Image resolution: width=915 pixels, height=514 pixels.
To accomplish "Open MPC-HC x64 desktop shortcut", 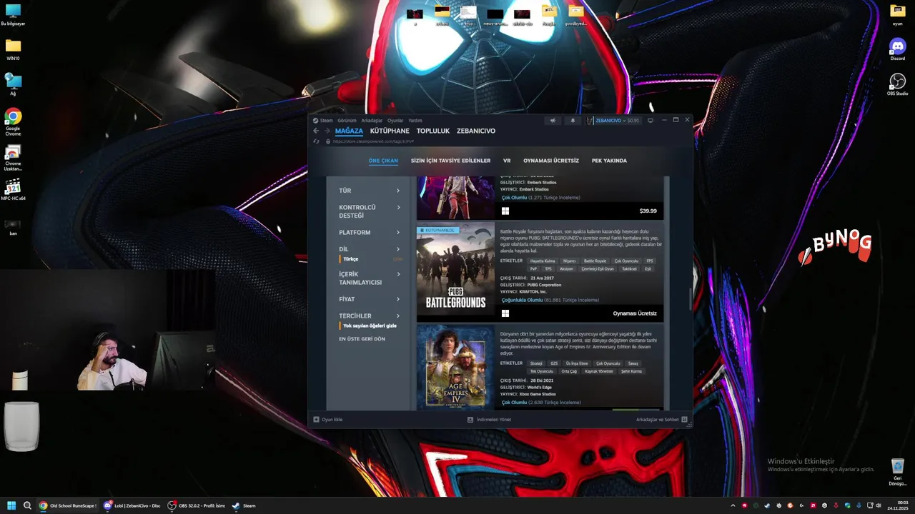I will [x=13, y=190].
